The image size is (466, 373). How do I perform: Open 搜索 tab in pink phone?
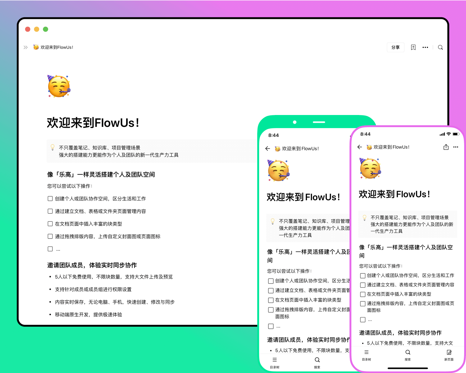coord(408,355)
